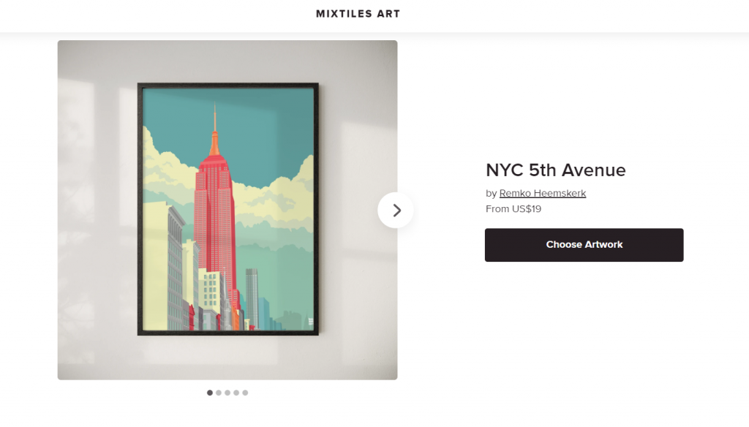
Task: Switch to the fourth carousel dot
Action: click(236, 393)
